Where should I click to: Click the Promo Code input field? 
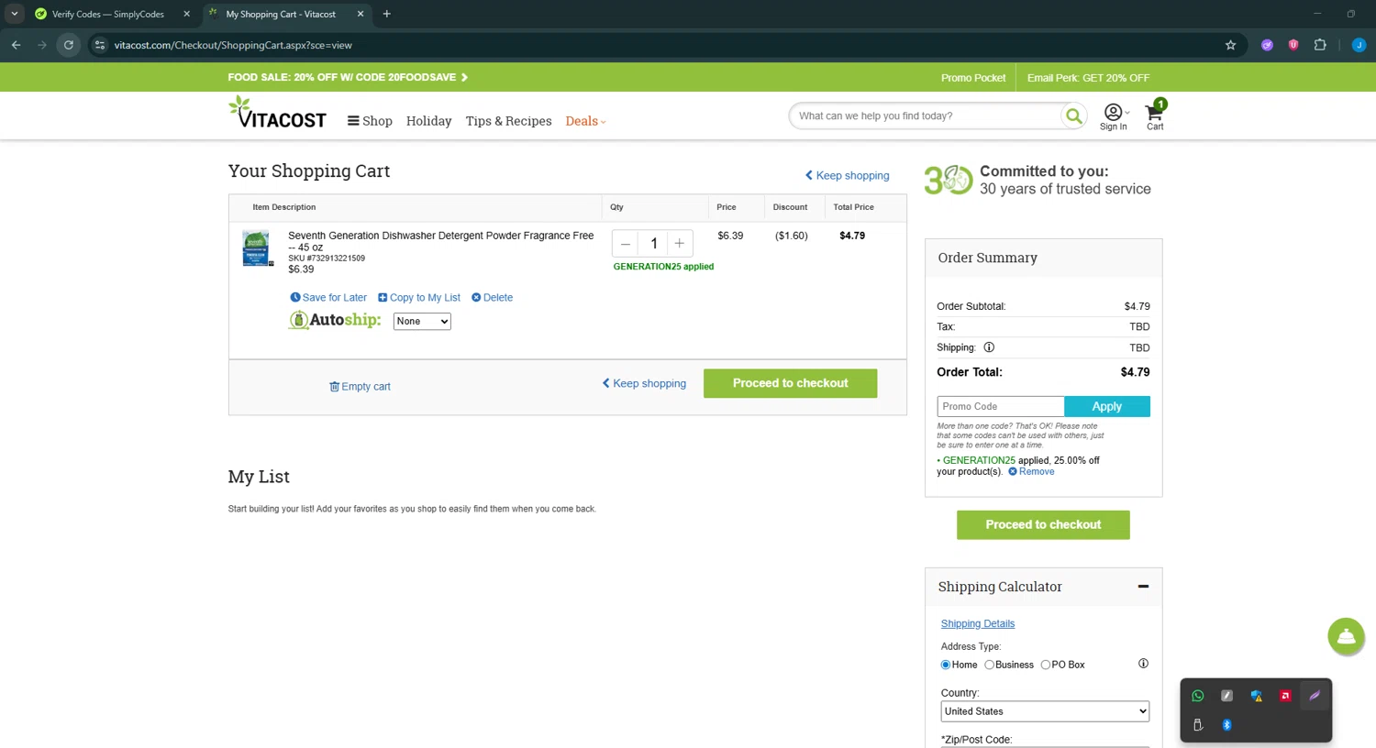pos(1000,406)
